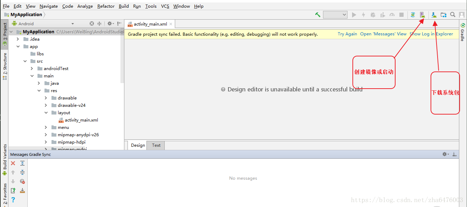Image resolution: width=467 pixels, height=207 pixels.
Task: Open the Build menu
Action: [124, 6]
